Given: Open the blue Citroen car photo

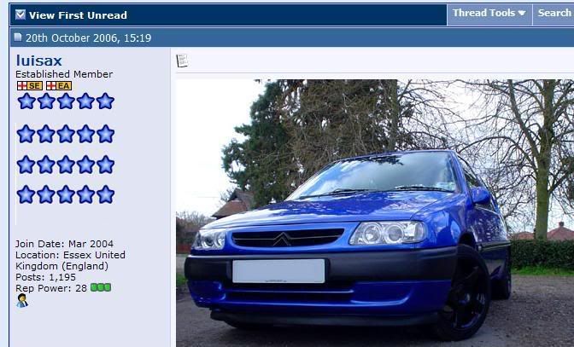Looking at the screenshot, I should 375,213.
